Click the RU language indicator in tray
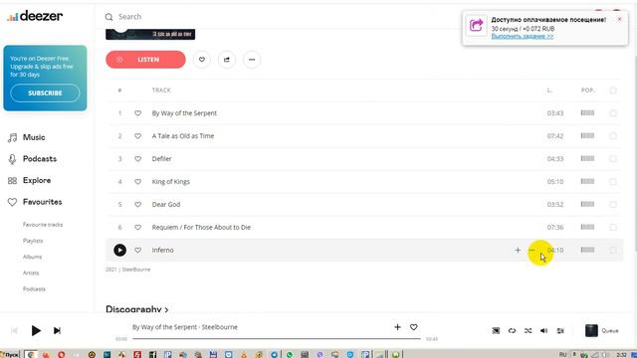Viewport: 637px width, 358px height. point(562,354)
